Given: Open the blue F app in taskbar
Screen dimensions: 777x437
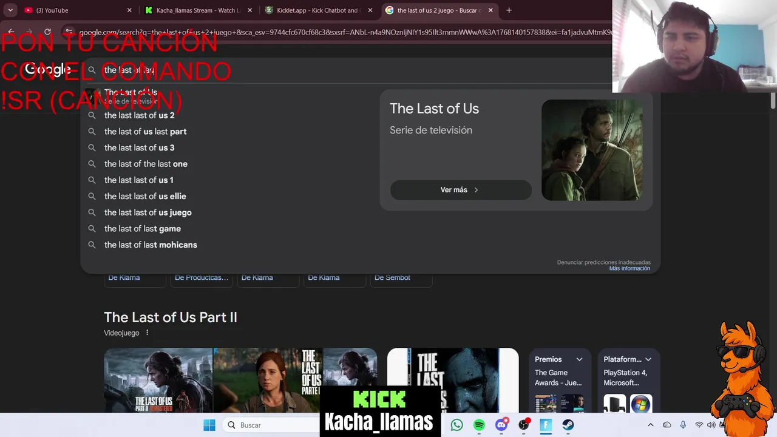Looking at the screenshot, I should tap(546, 425).
